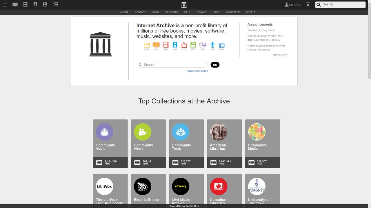Click SEE MORE under Announcements
Screen dimensions: 371x208
tap(280, 55)
